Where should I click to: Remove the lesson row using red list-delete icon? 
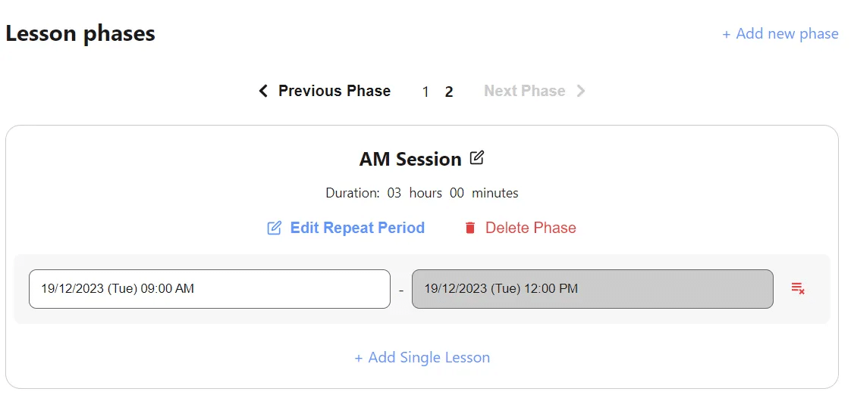798,288
